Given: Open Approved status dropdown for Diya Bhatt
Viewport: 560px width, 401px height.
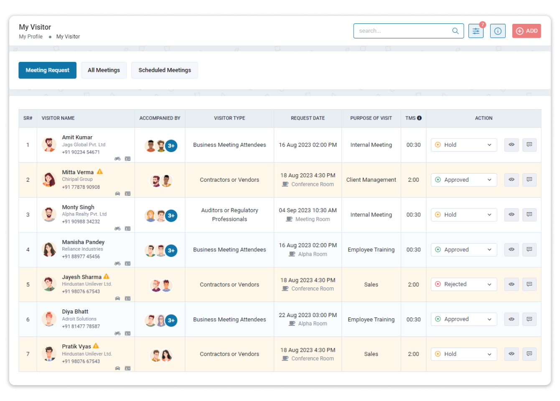Looking at the screenshot, I should (x=463, y=319).
